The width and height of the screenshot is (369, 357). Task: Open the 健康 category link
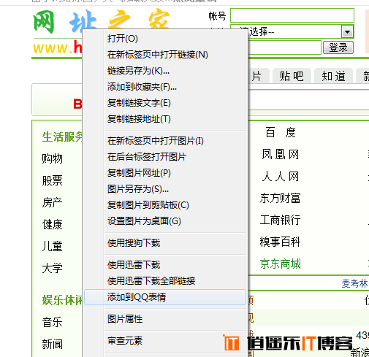pos(53,224)
